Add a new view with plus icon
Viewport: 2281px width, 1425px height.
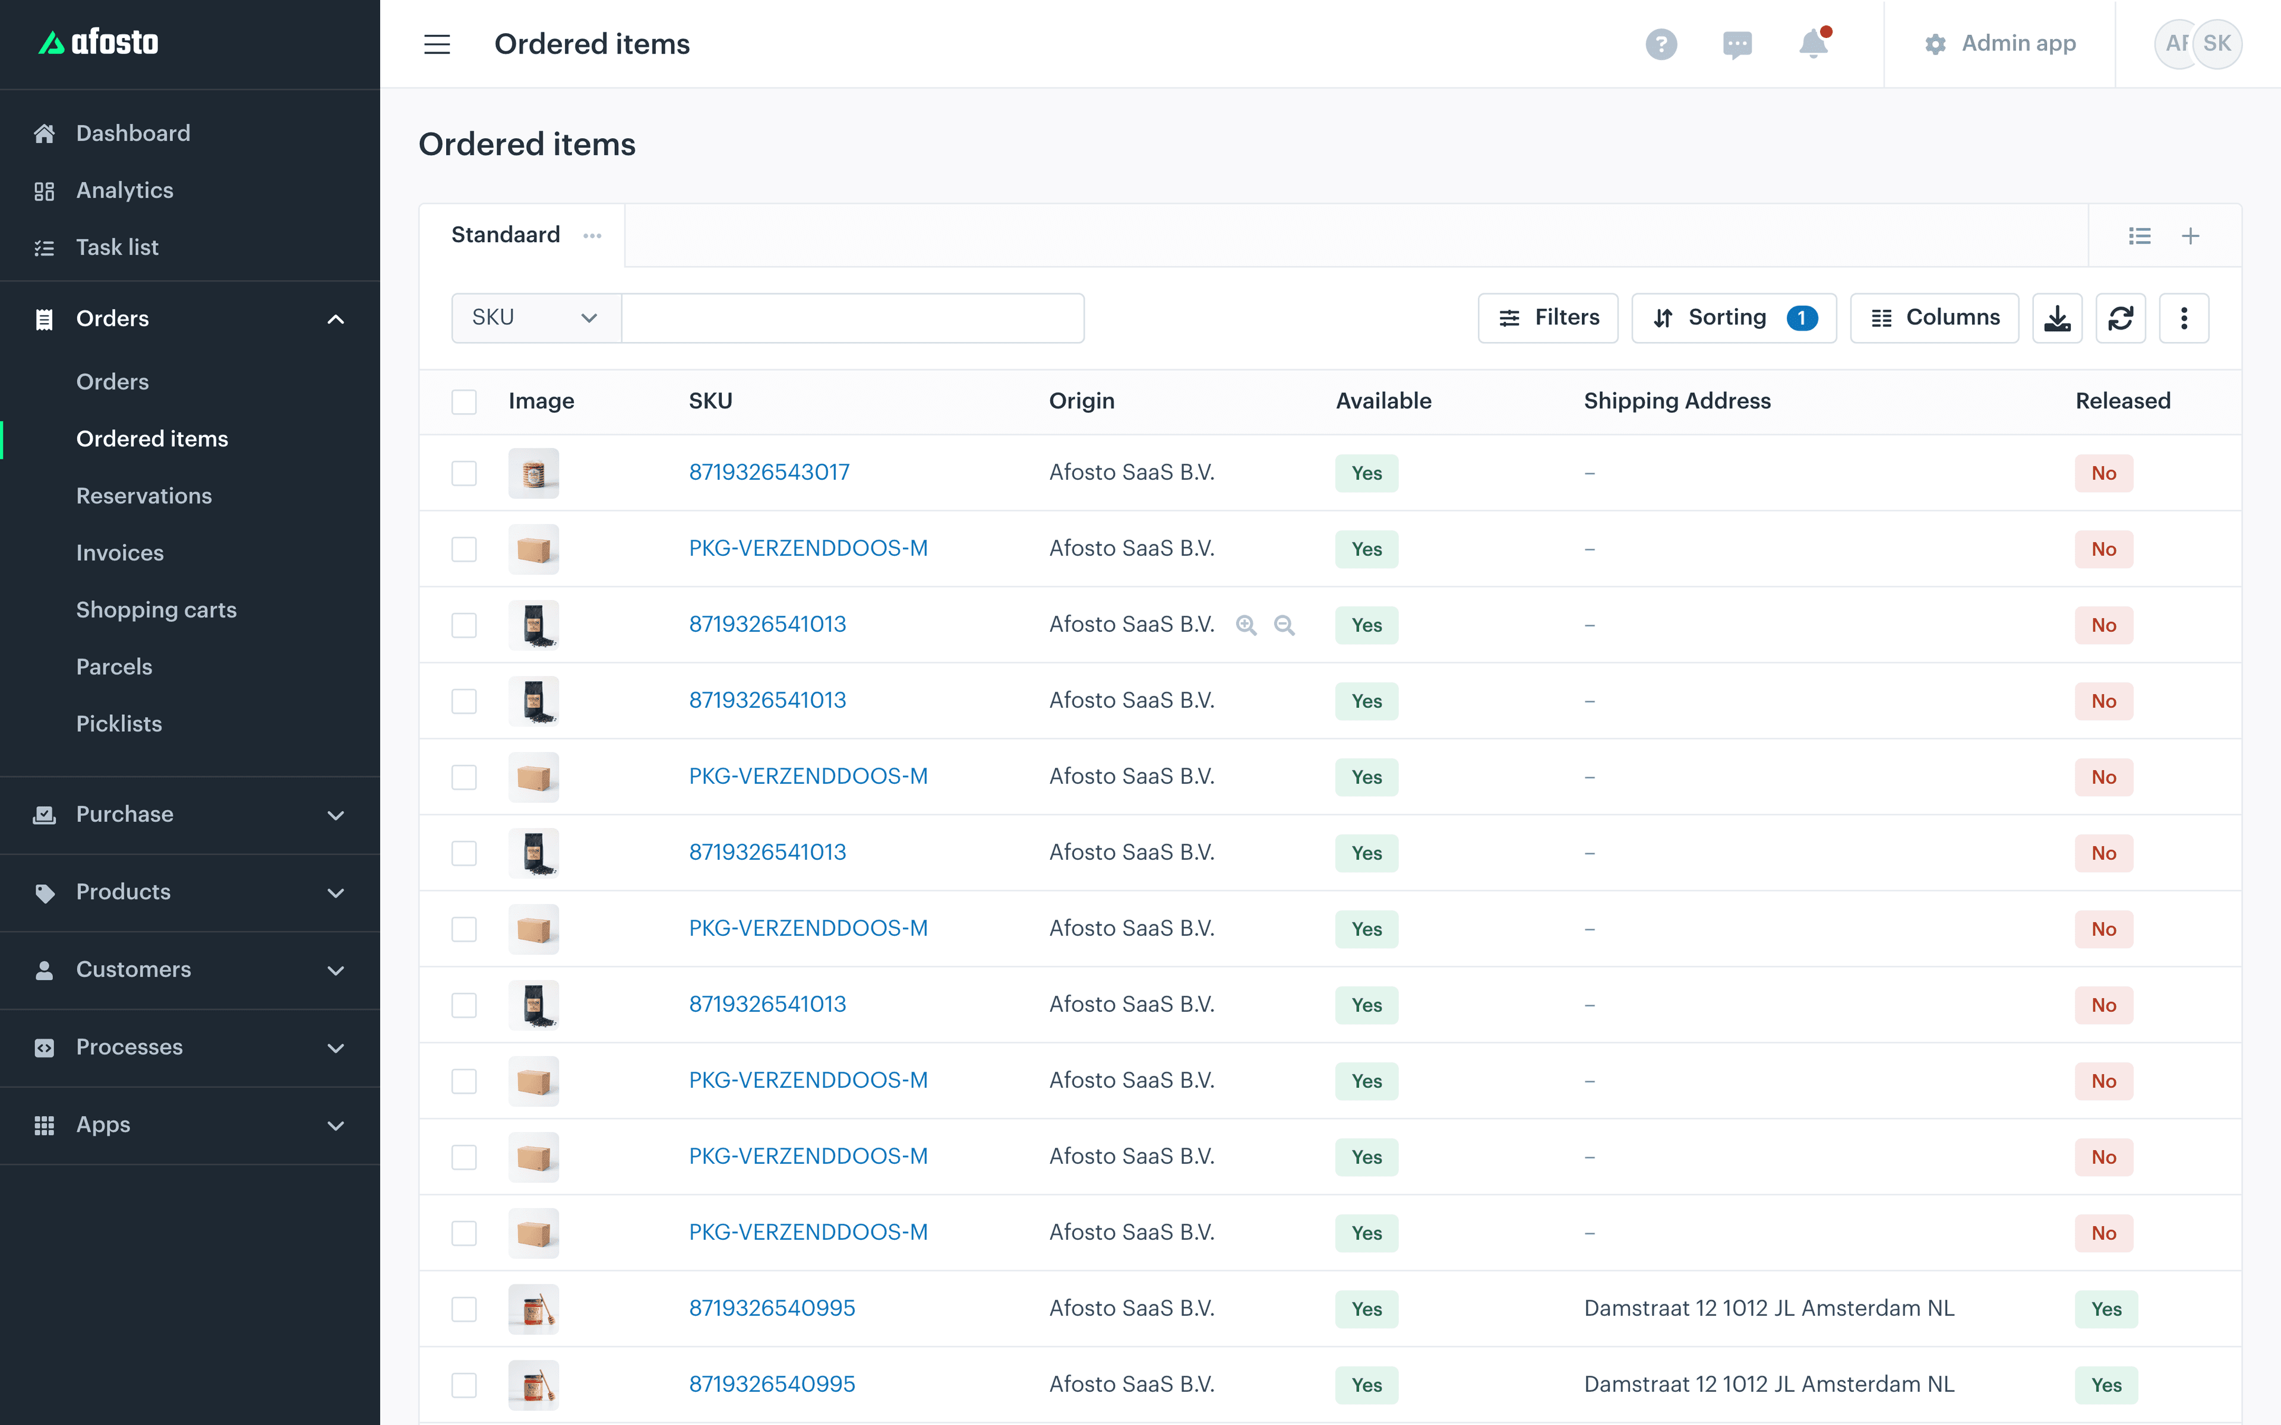pos(2191,236)
